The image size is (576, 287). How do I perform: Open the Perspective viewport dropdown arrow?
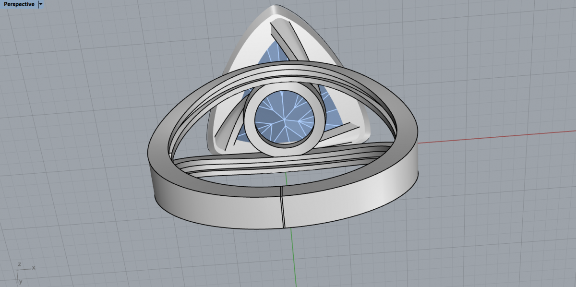click(x=41, y=4)
